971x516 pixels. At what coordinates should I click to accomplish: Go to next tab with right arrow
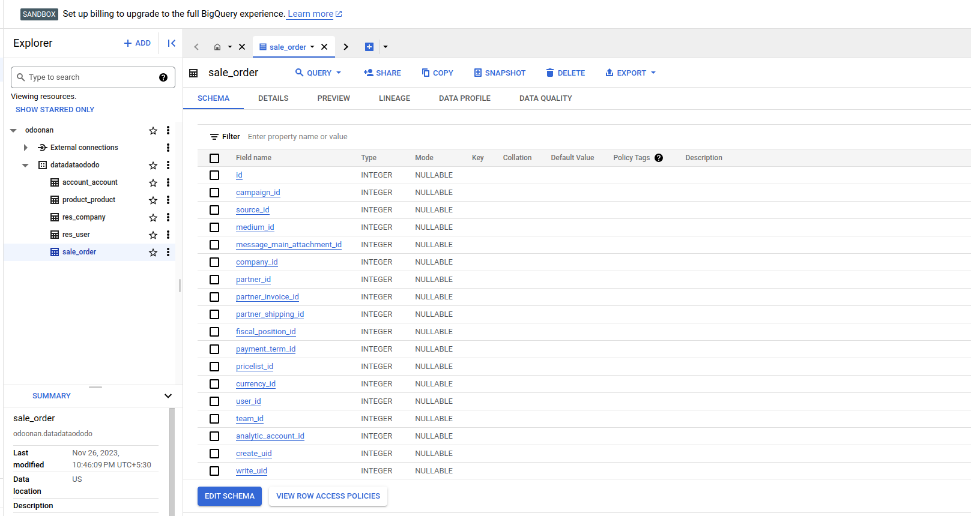click(x=346, y=47)
